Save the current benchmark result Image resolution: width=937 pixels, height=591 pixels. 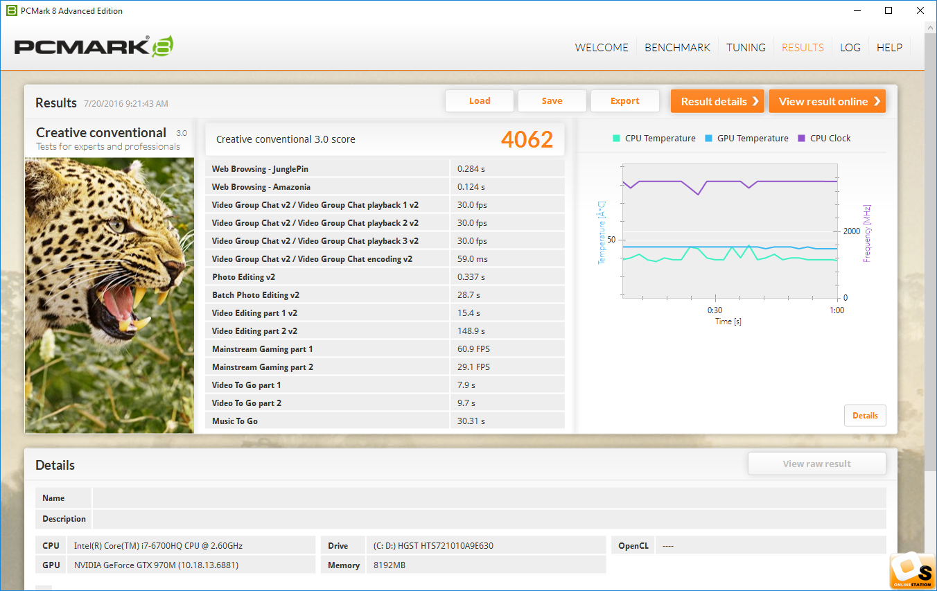552,101
